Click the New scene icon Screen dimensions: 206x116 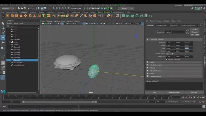point(19,8)
